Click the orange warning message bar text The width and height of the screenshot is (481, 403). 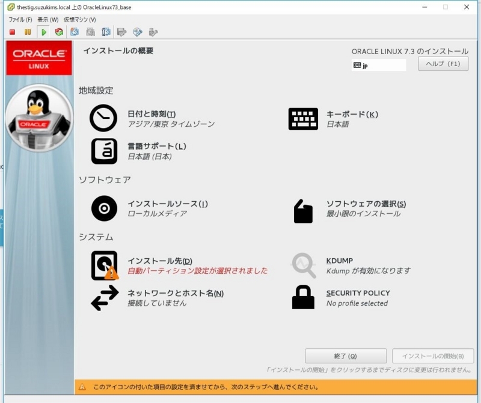(206, 387)
